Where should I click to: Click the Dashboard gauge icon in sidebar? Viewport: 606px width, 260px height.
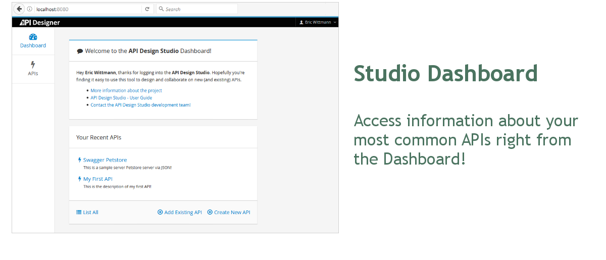(x=33, y=37)
